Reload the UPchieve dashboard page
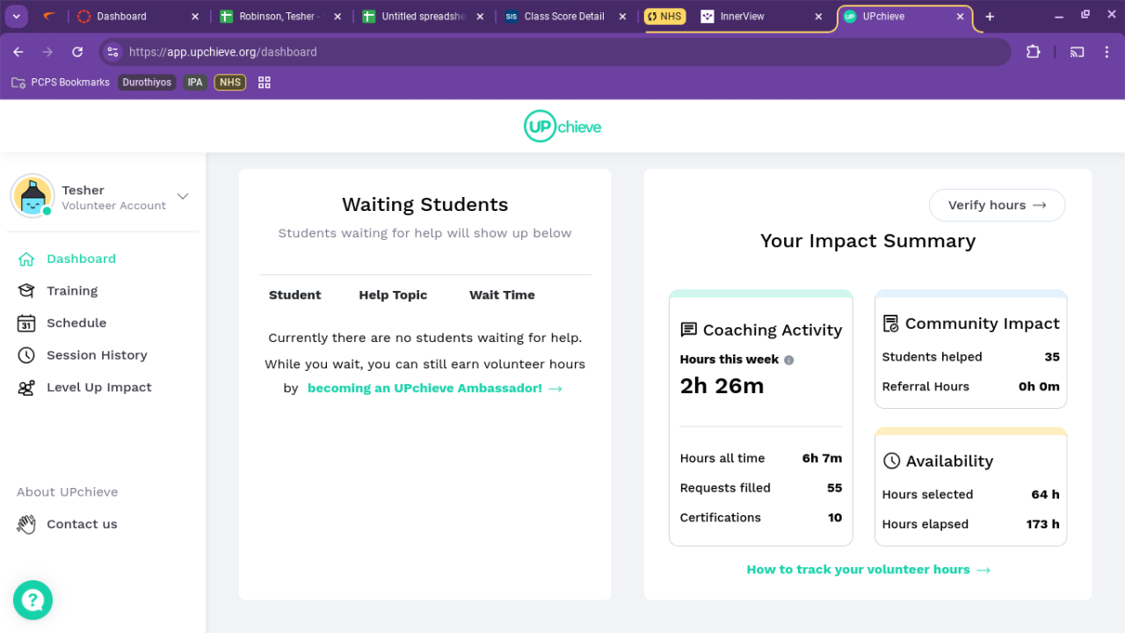The width and height of the screenshot is (1125, 633). (x=77, y=52)
